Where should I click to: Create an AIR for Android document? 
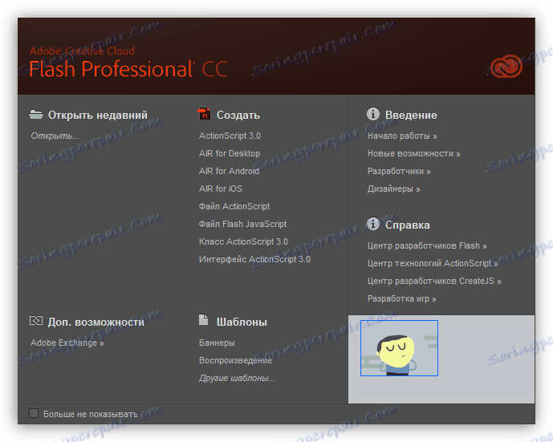[x=229, y=171]
